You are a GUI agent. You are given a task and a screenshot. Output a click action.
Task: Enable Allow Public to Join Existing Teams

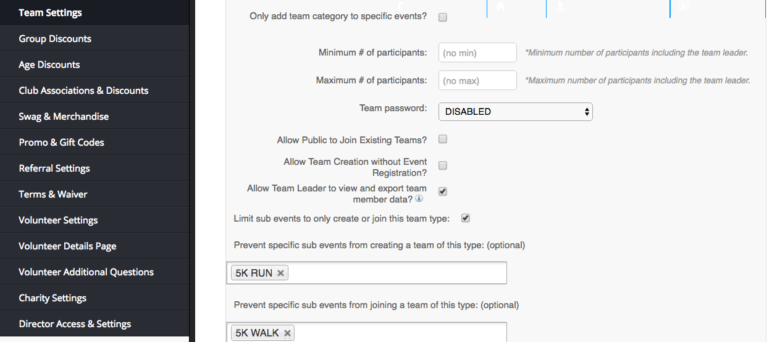pos(443,140)
